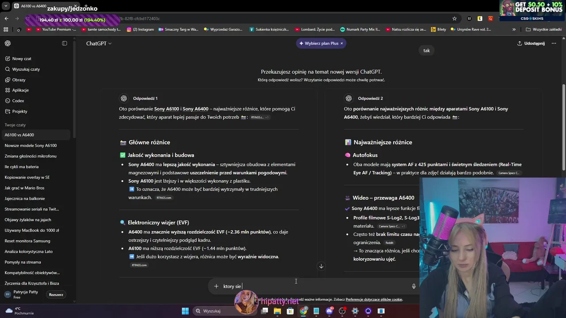The width and height of the screenshot is (566, 318).
Task: Open Discord from the taskbar
Action: 329,311
